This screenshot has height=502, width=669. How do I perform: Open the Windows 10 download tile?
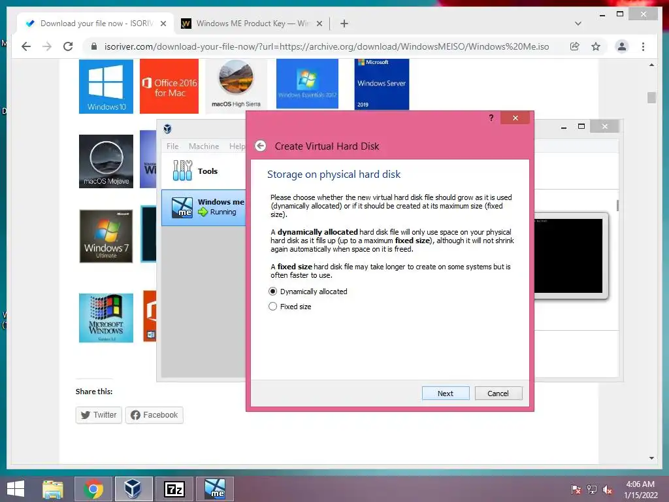coord(106,87)
